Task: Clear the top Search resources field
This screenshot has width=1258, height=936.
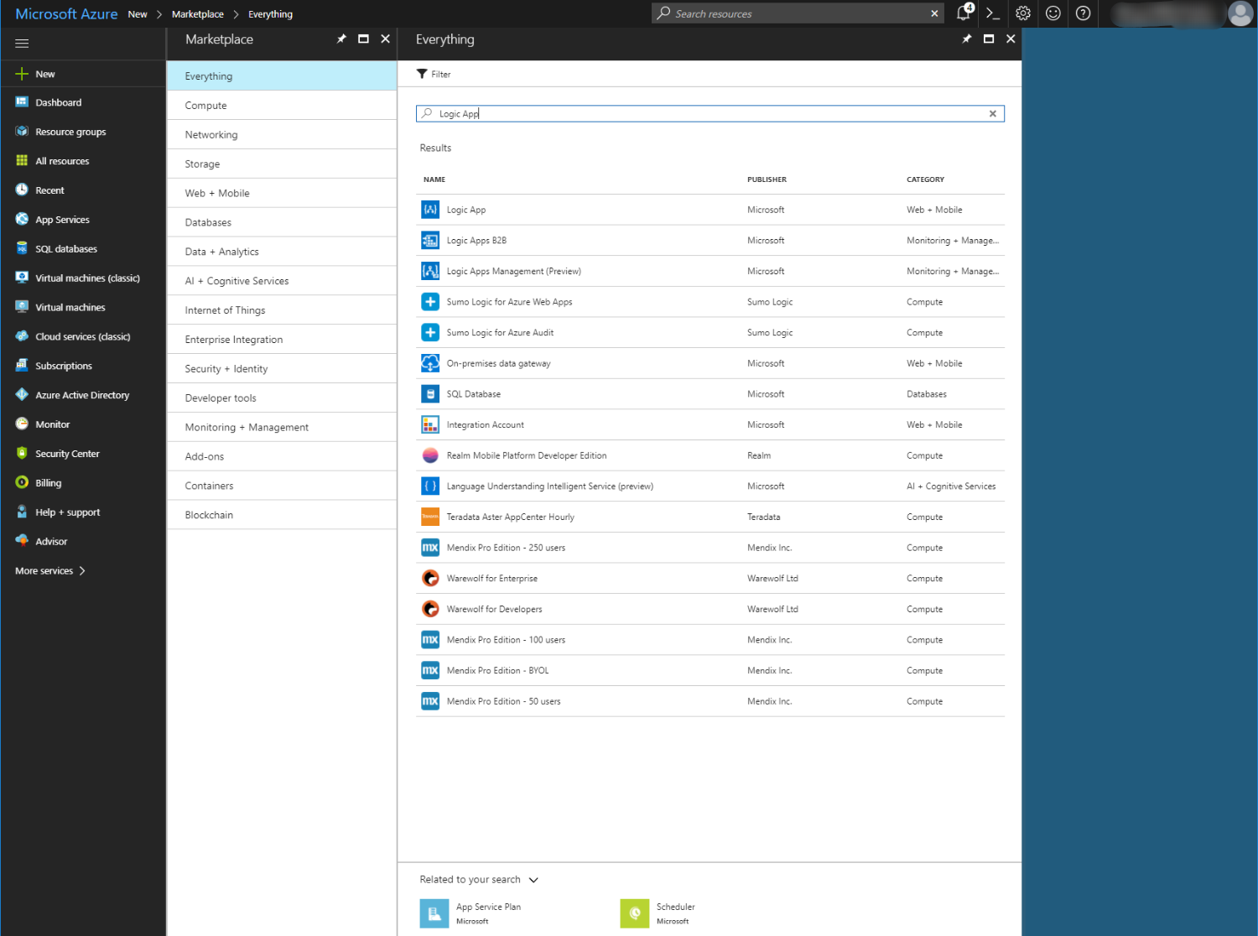Action: pos(934,13)
